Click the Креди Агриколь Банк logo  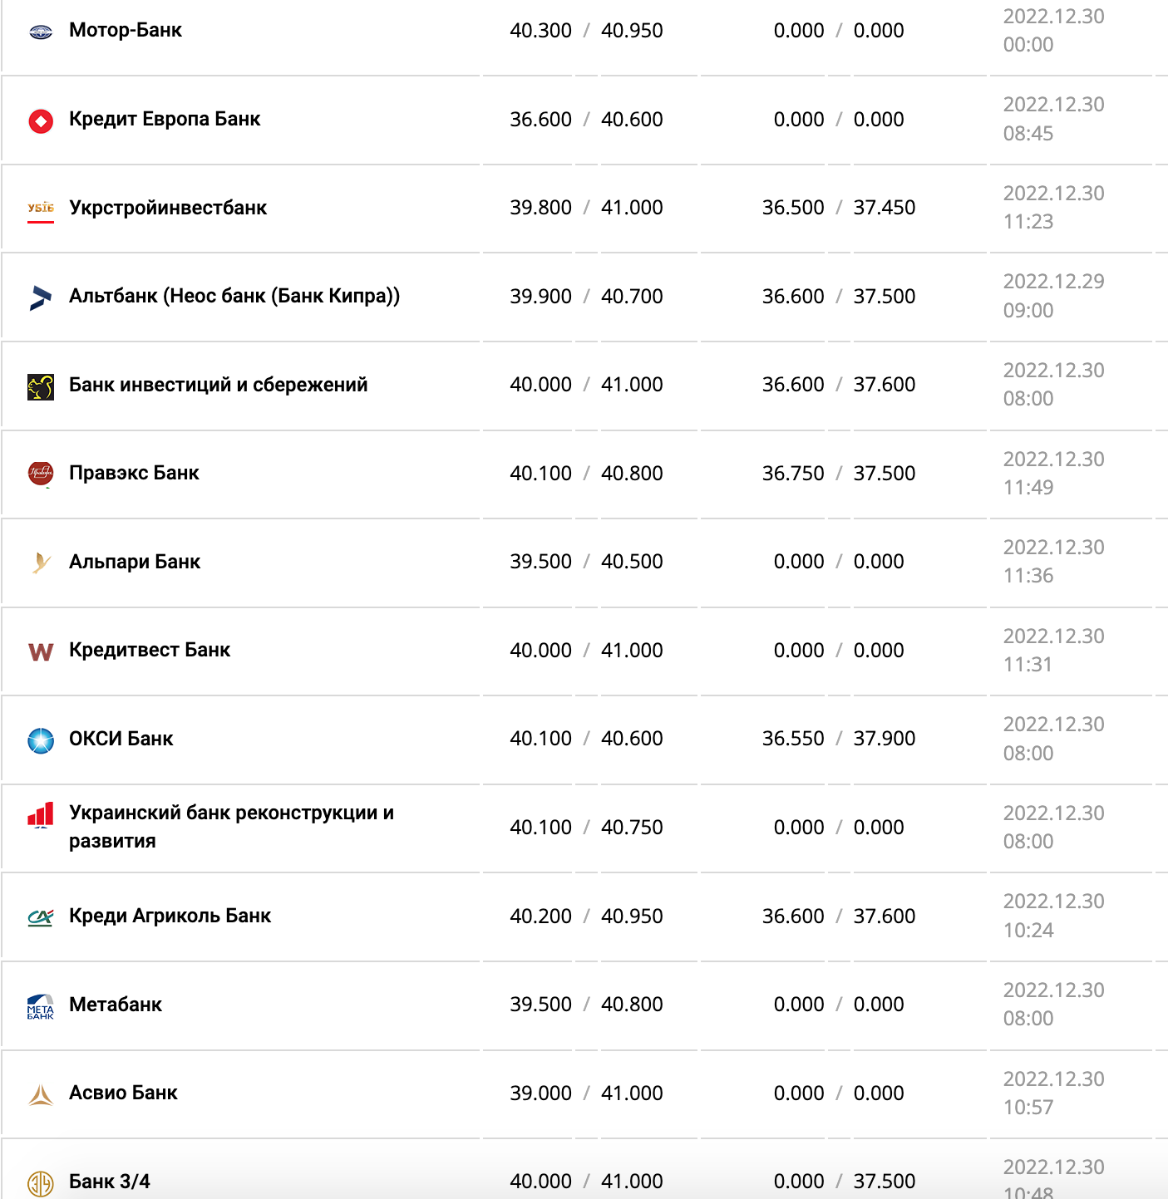[x=40, y=917]
